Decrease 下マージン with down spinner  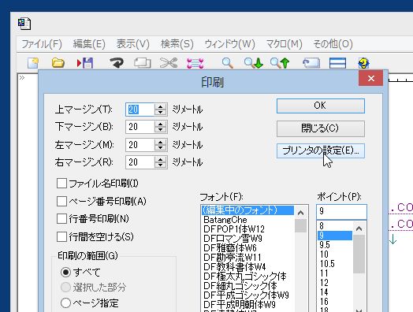pyautogui.click(x=161, y=130)
